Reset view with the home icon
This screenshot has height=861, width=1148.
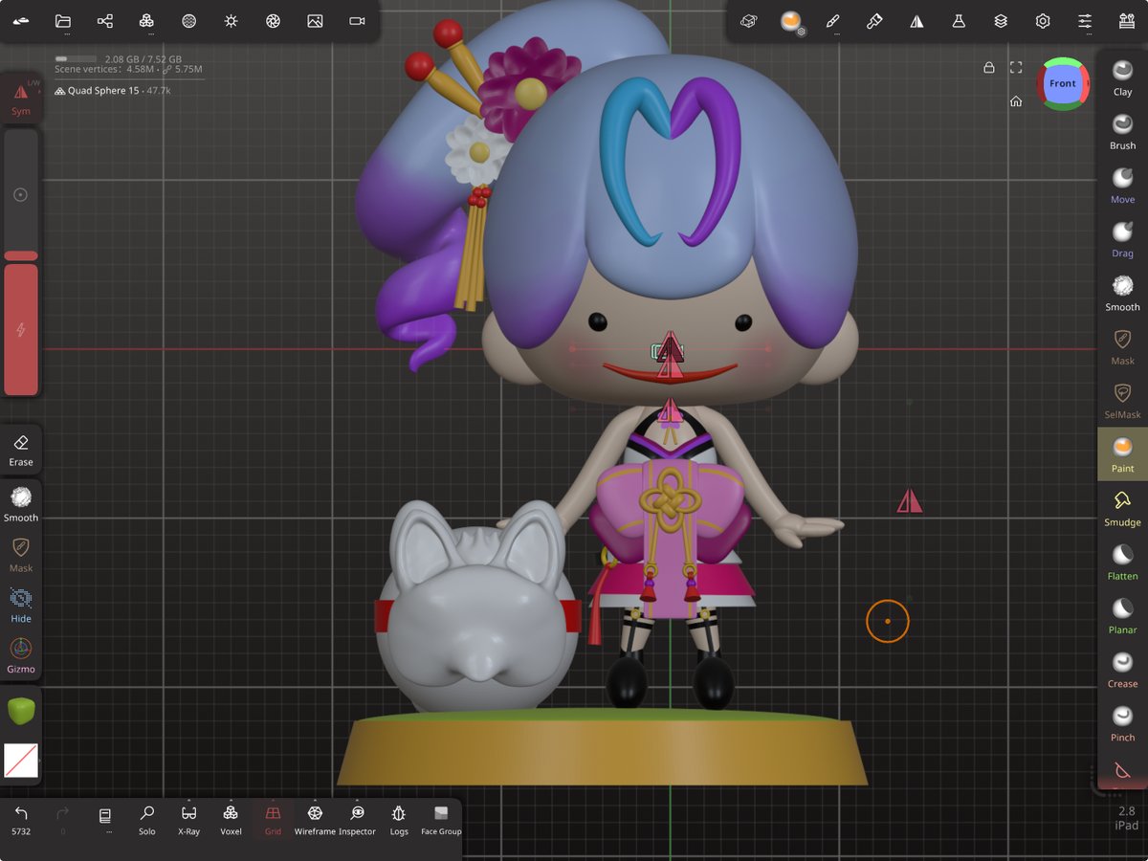1016,100
